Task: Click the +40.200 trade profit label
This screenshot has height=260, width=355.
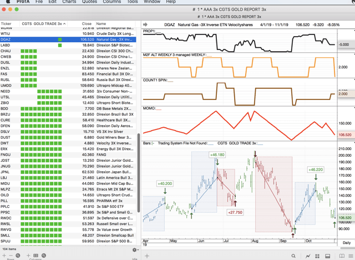Action: coord(165,183)
